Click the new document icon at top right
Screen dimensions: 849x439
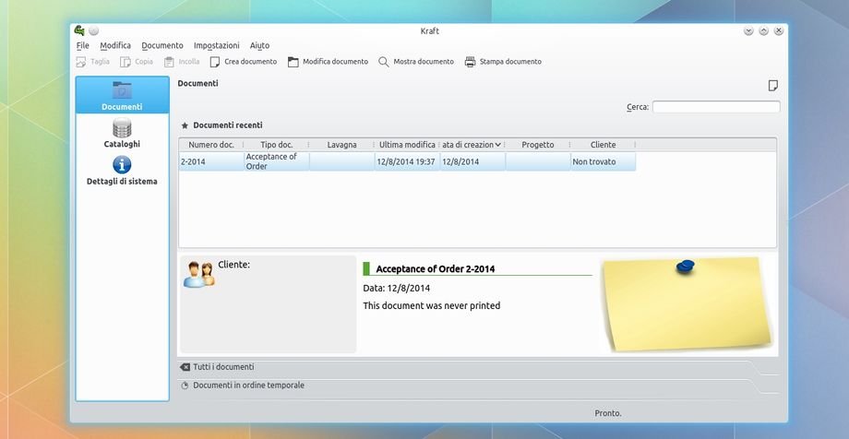(773, 86)
